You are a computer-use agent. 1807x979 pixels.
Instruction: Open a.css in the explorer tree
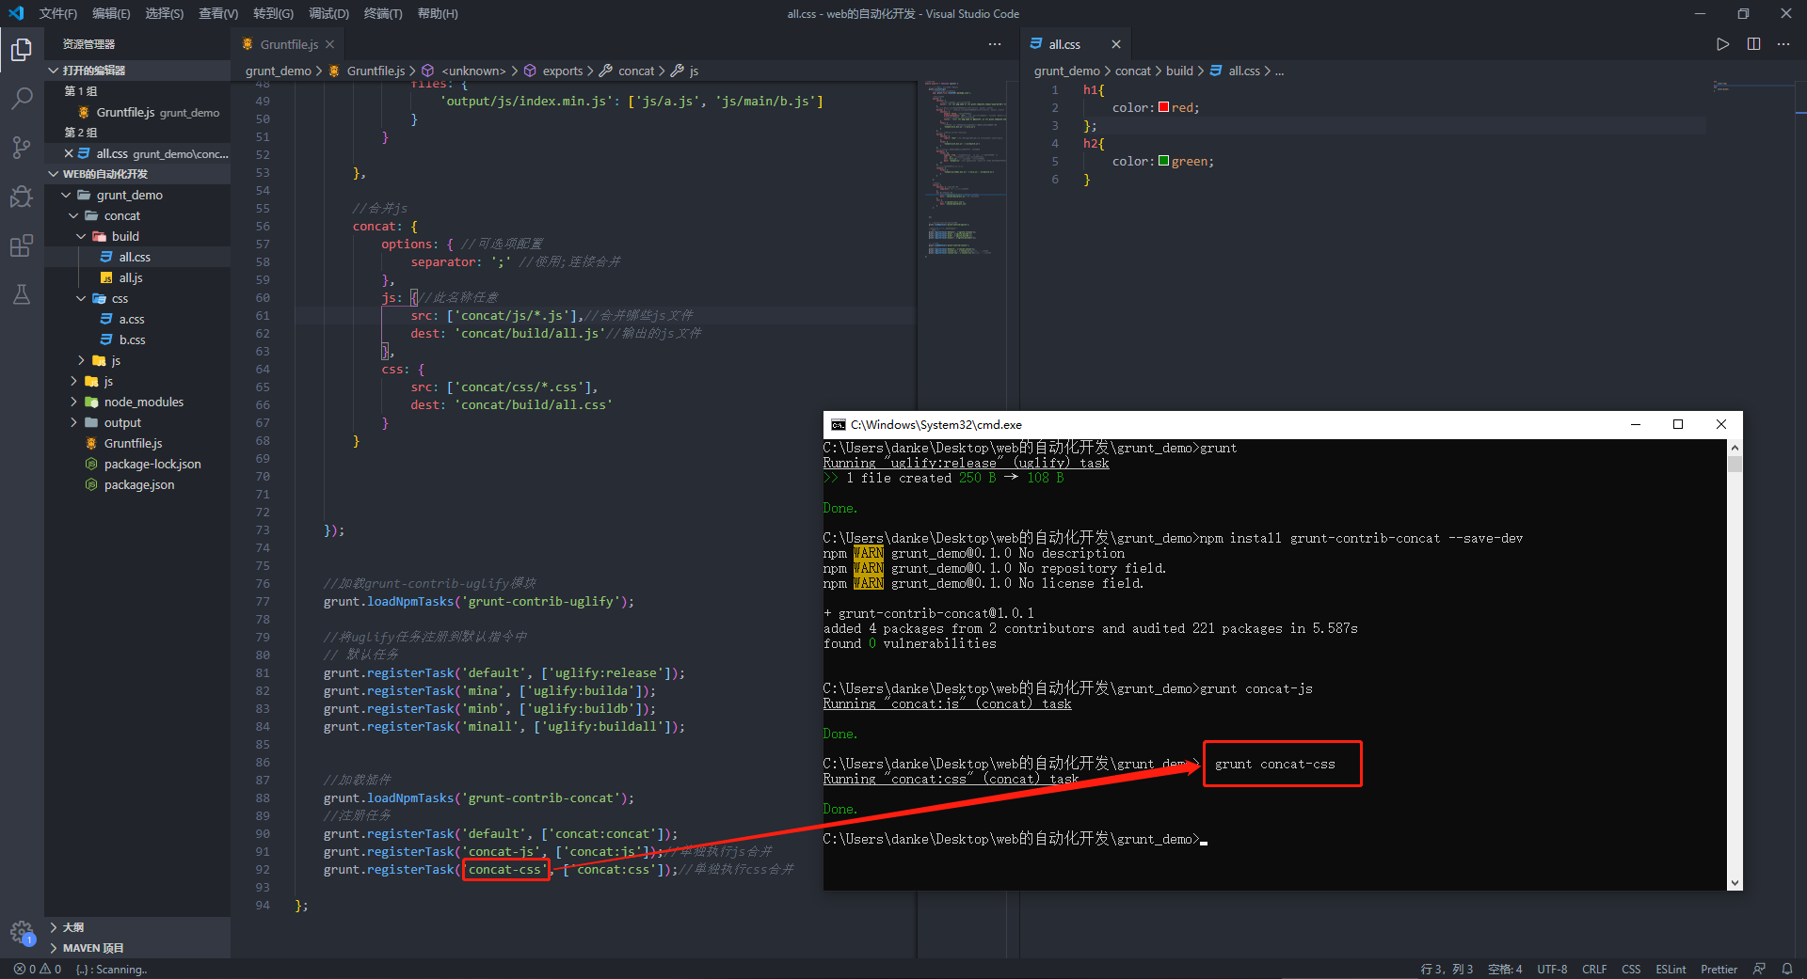pos(137,319)
